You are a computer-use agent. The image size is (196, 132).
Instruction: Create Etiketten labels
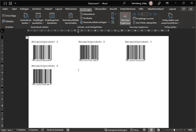point(8,21)
